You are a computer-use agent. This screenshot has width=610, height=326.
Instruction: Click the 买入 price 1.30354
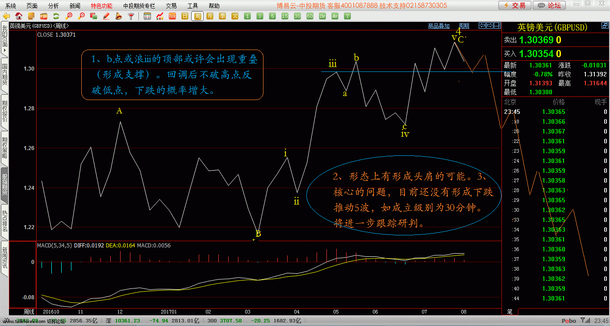click(x=536, y=54)
